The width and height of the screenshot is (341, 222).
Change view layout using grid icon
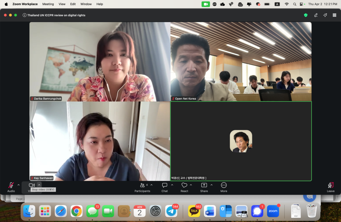click(334, 15)
